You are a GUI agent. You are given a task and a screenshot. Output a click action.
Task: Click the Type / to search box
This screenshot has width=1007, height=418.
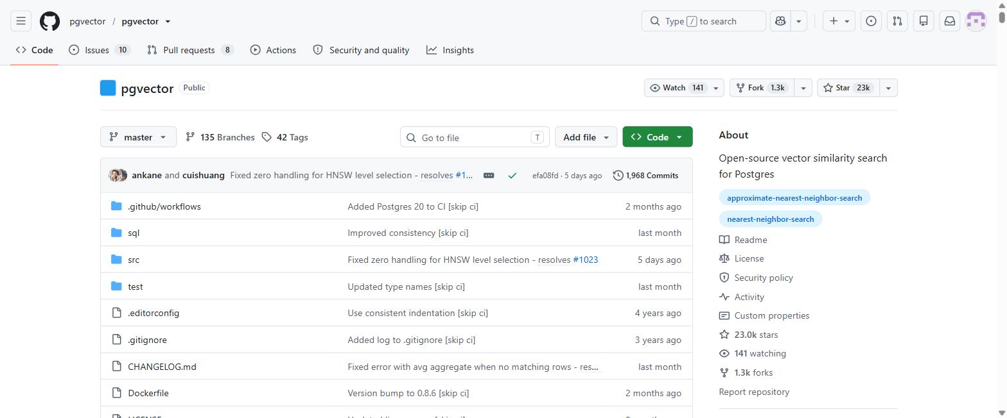[703, 21]
